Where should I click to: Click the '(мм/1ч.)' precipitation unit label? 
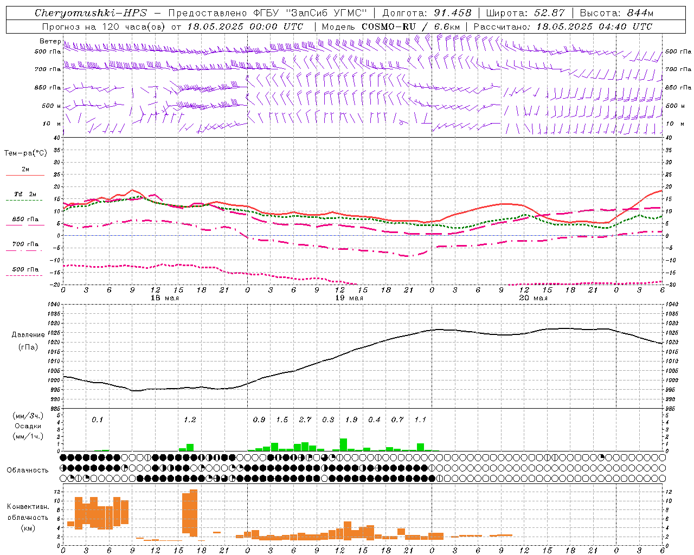[x=28, y=436]
